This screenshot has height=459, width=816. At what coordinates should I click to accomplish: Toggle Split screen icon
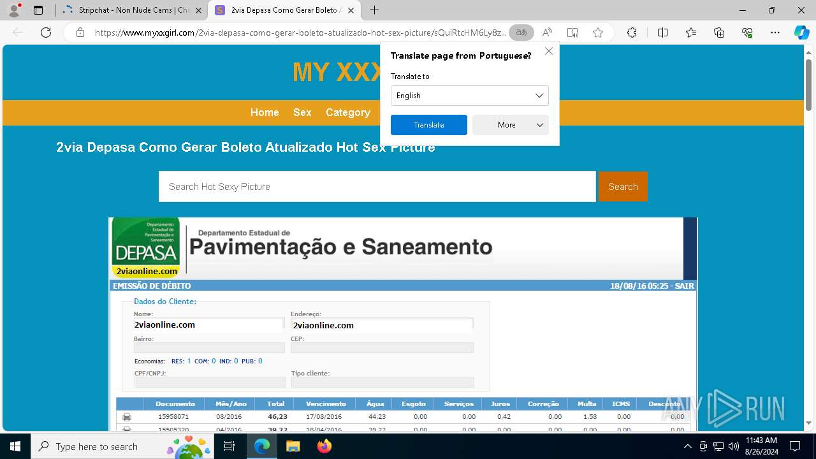tap(662, 33)
